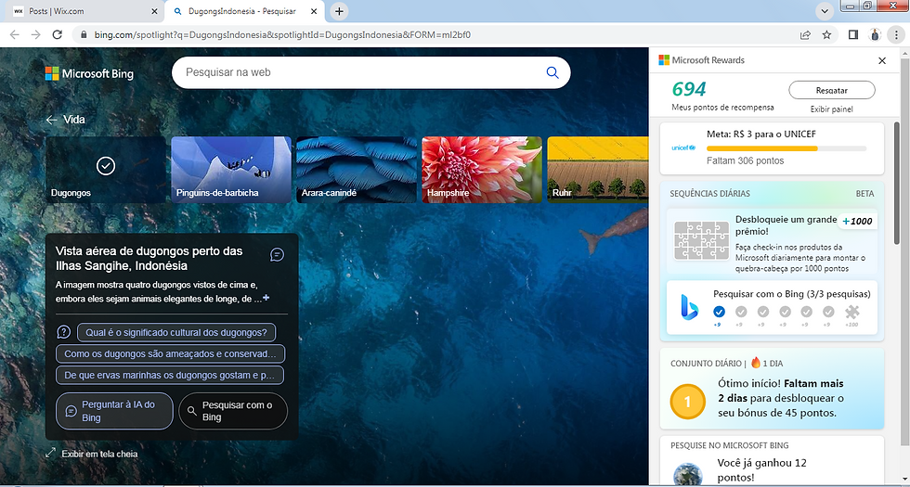Click the Microsoft Bing logo

(x=89, y=73)
